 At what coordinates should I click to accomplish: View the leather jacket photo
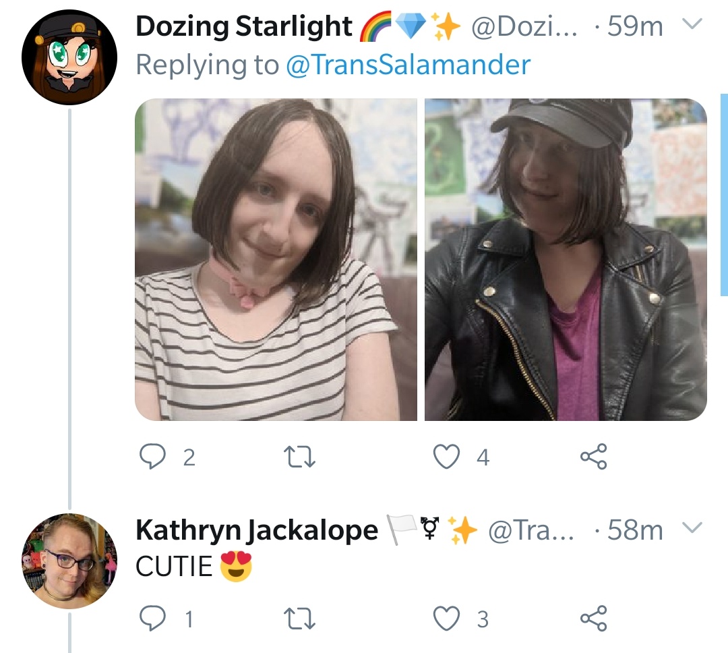(x=566, y=259)
